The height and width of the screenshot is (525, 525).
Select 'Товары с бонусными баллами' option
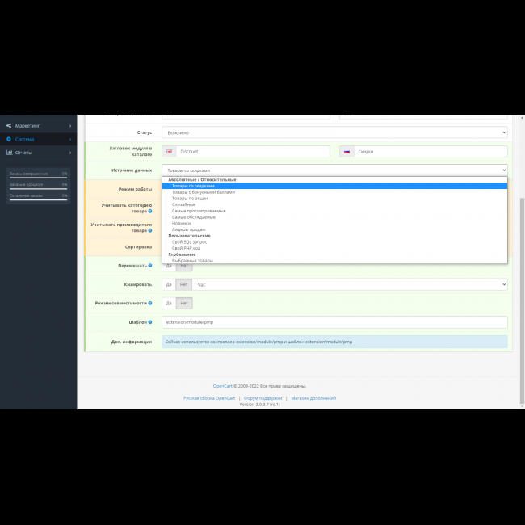203,192
